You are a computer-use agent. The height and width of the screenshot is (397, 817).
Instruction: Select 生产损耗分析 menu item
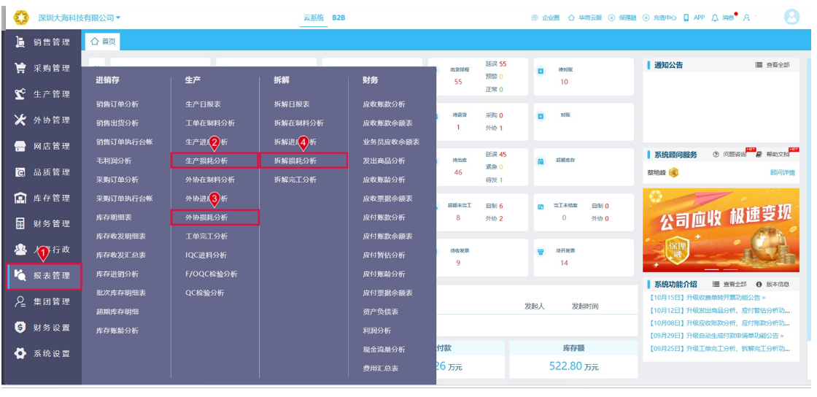[x=214, y=161]
